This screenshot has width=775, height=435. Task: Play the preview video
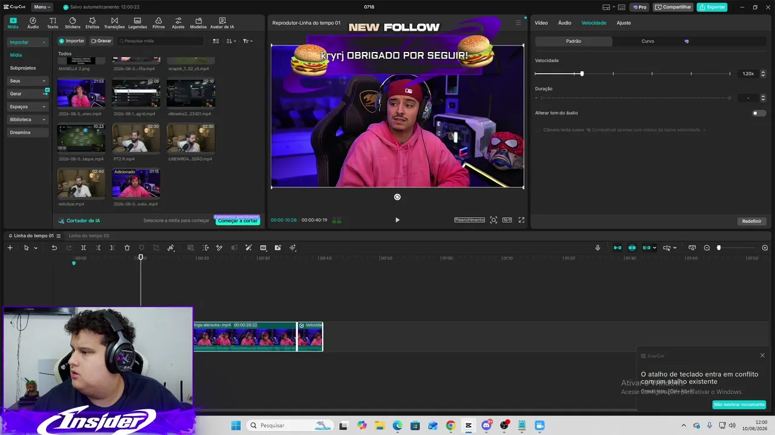pos(397,220)
